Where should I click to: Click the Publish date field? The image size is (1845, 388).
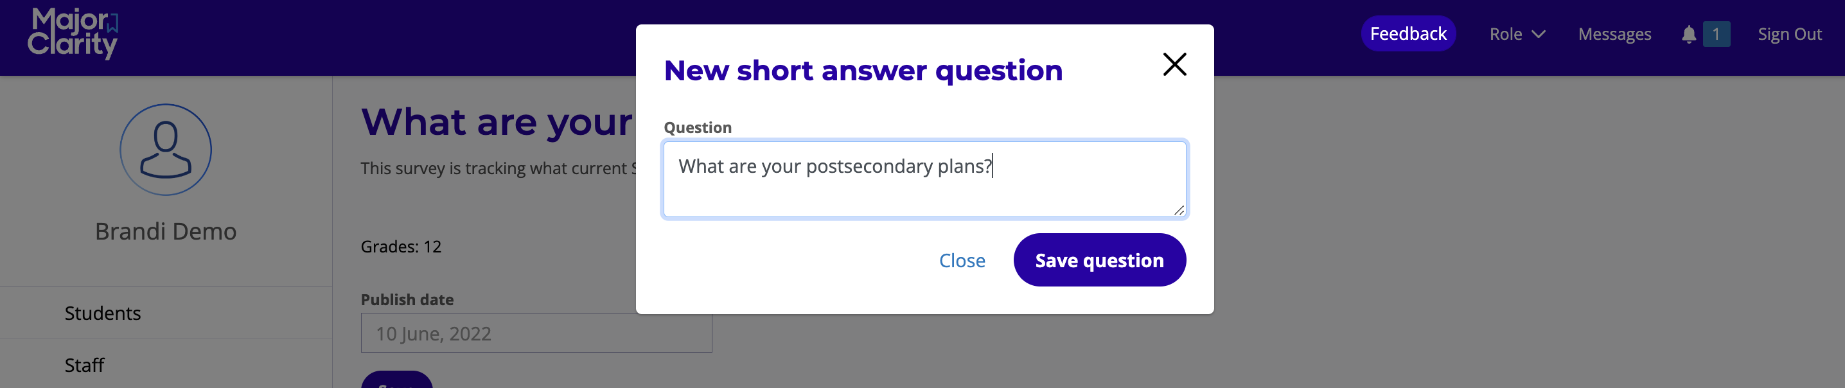536,333
